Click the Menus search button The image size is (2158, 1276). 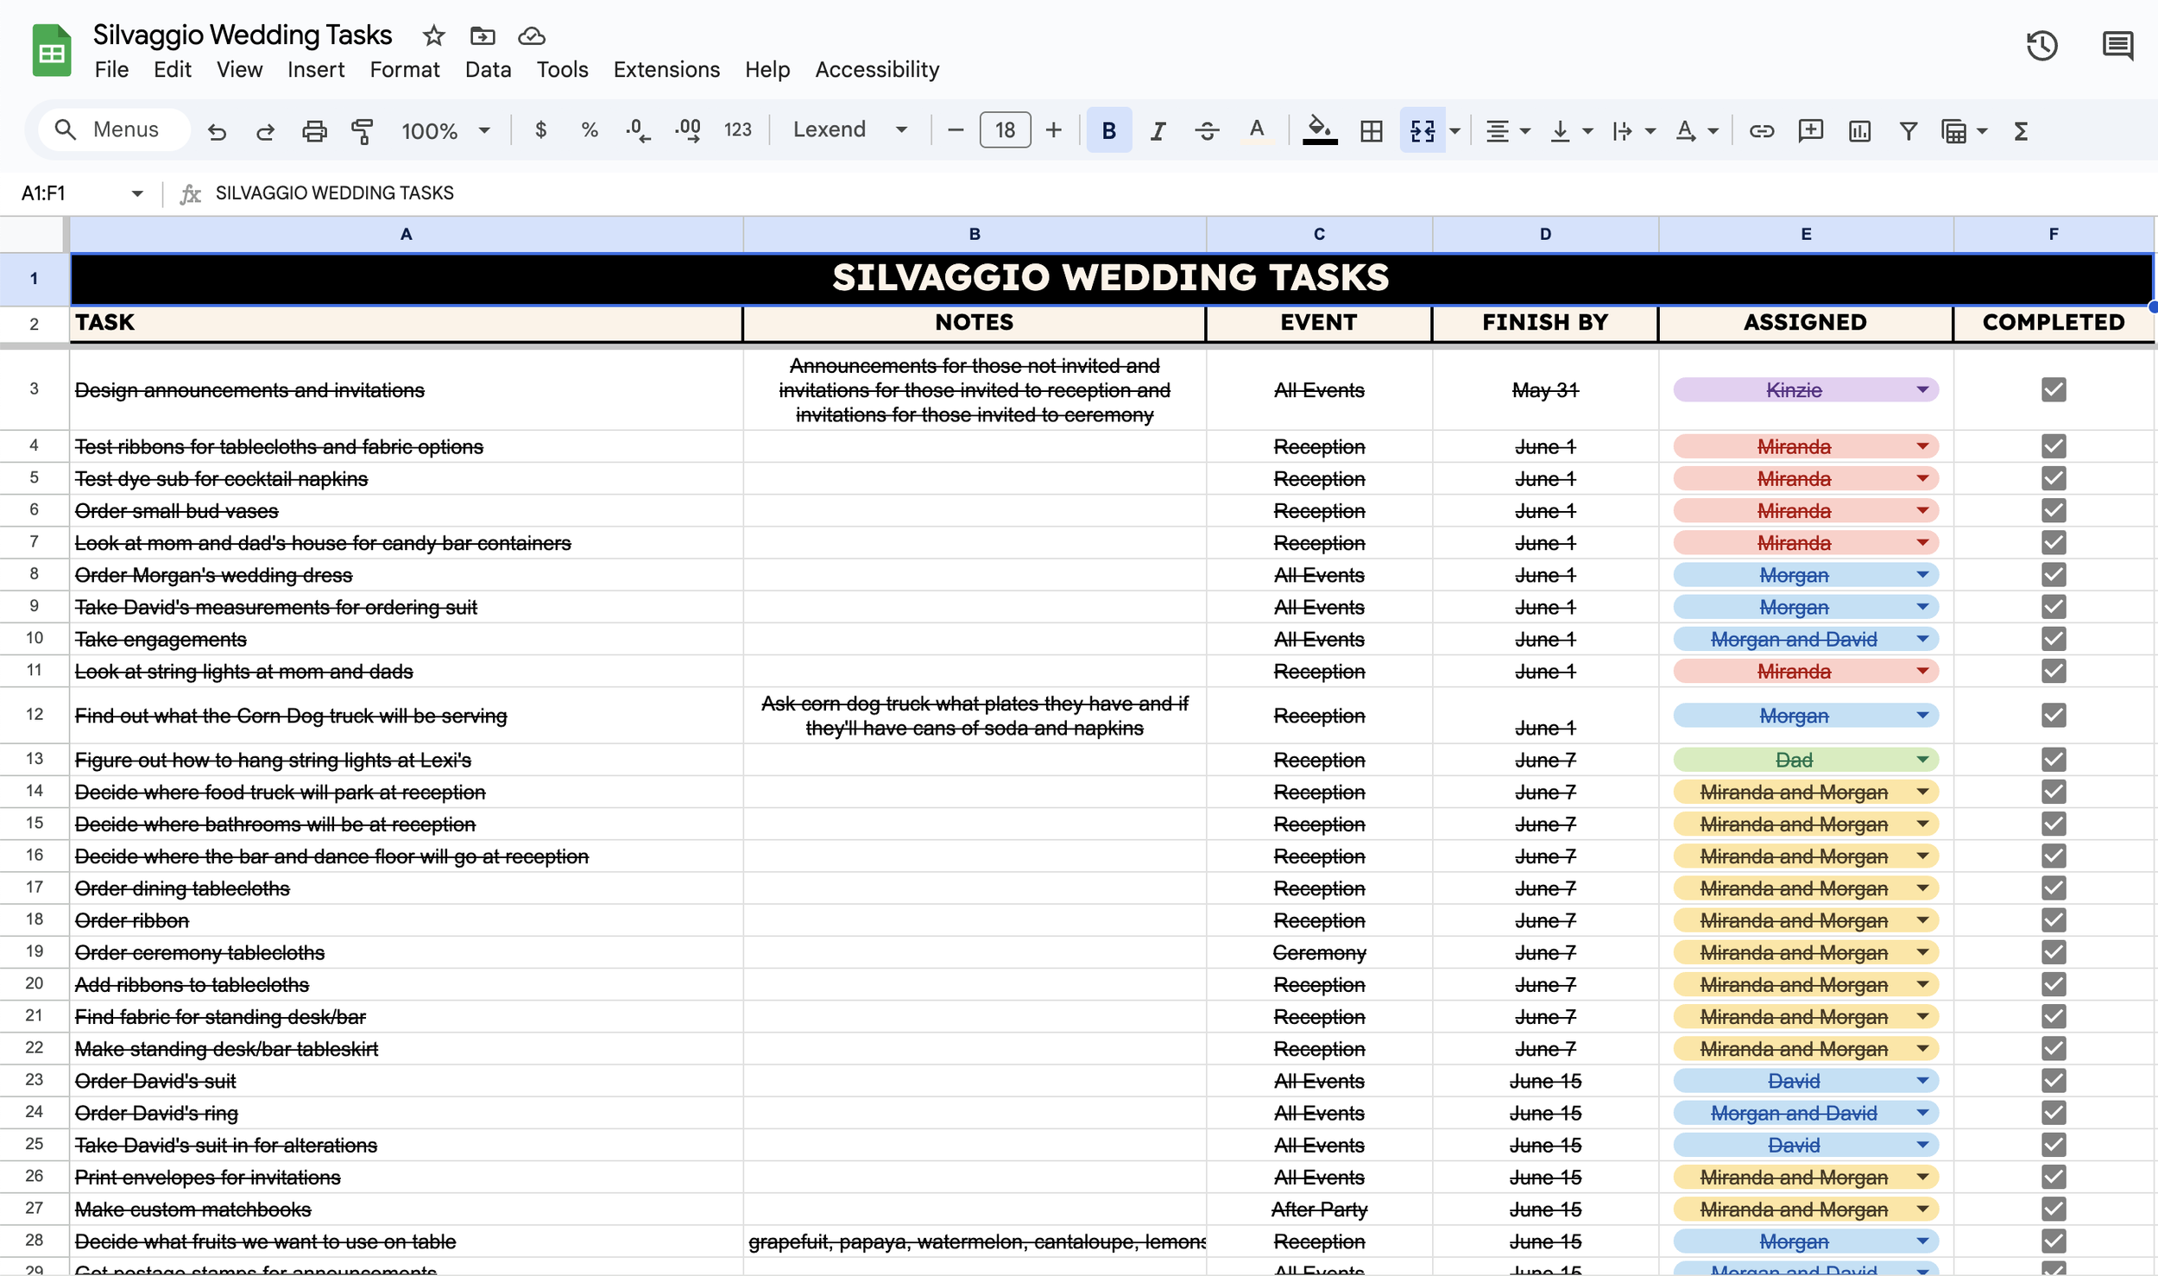(113, 129)
